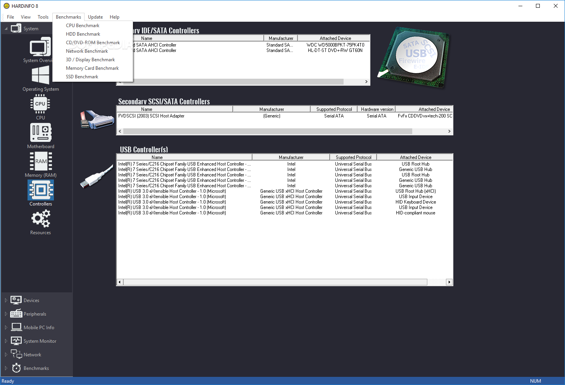Expand the System Monitor section arrow

coord(6,341)
